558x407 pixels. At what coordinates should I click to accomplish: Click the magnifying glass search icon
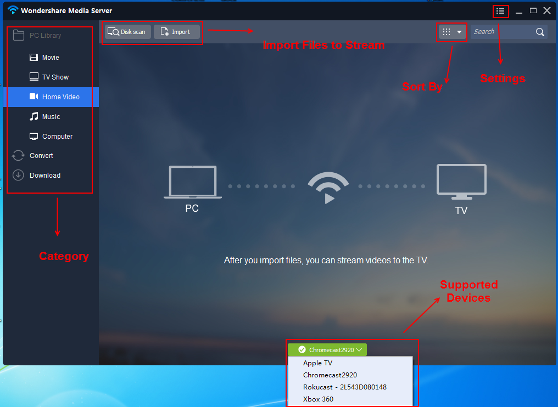[540, 32]
